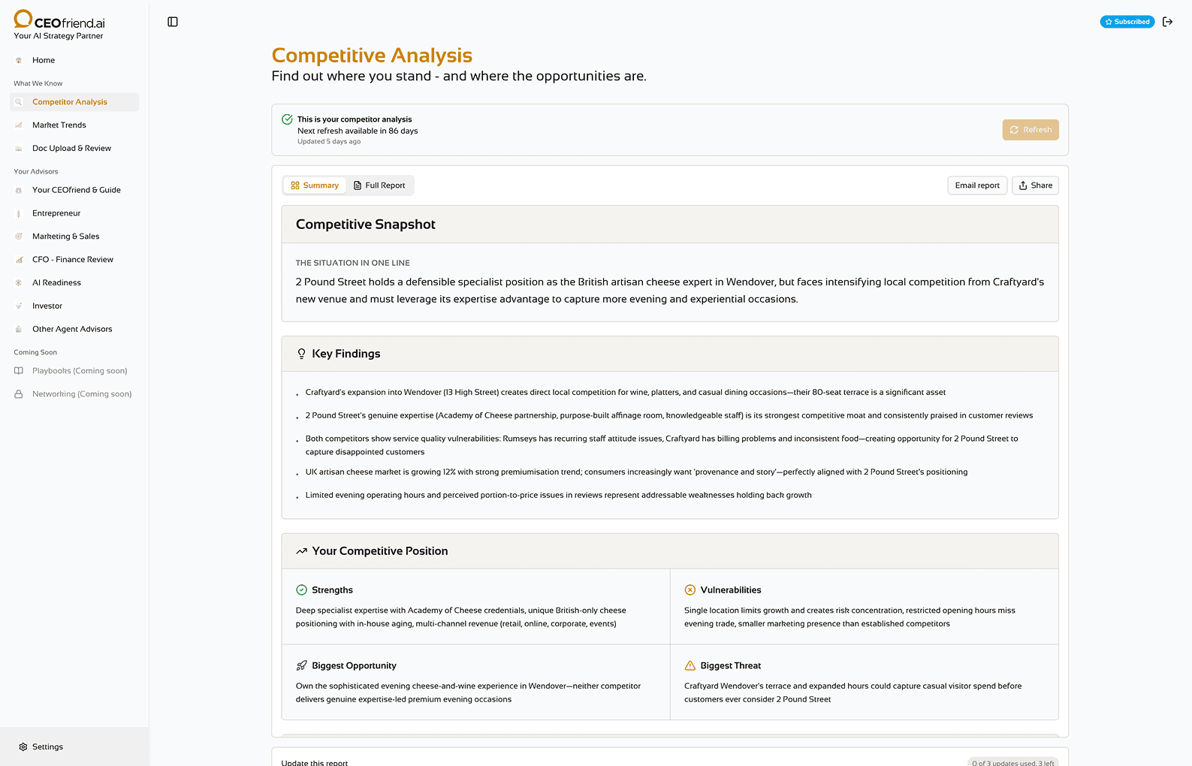Click 'Updated 5 days ago' text
The image size is (1192, 766).
pyautogui.click(x=329, y=142)
